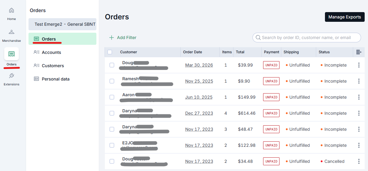368x171 pixels.
Task: Open the three-dot menu on the Cancelled order
Action: pos(359,161)
